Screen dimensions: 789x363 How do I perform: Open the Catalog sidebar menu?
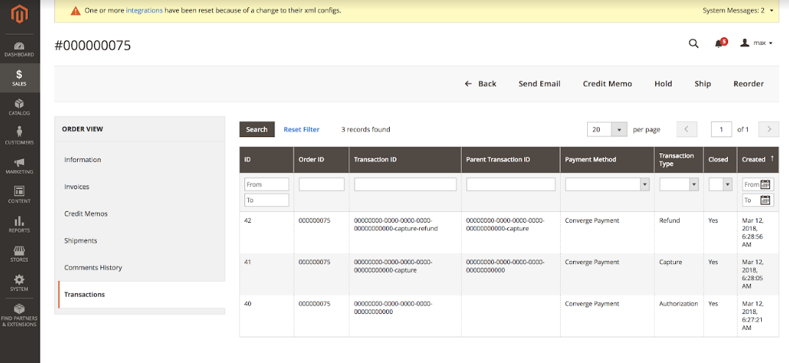pyautogui.click(x=20, y=107)
